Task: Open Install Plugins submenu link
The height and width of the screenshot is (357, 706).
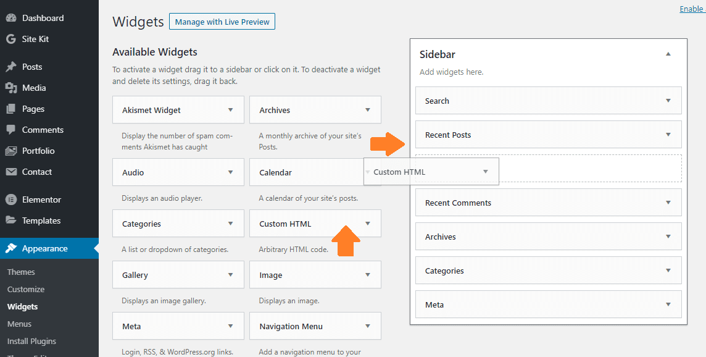Action: (32, 341)
